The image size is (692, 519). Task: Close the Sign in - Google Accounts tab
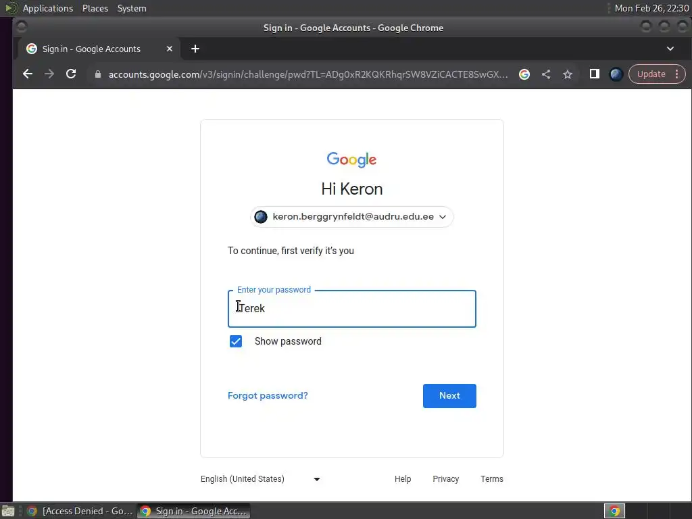point(170,49)
